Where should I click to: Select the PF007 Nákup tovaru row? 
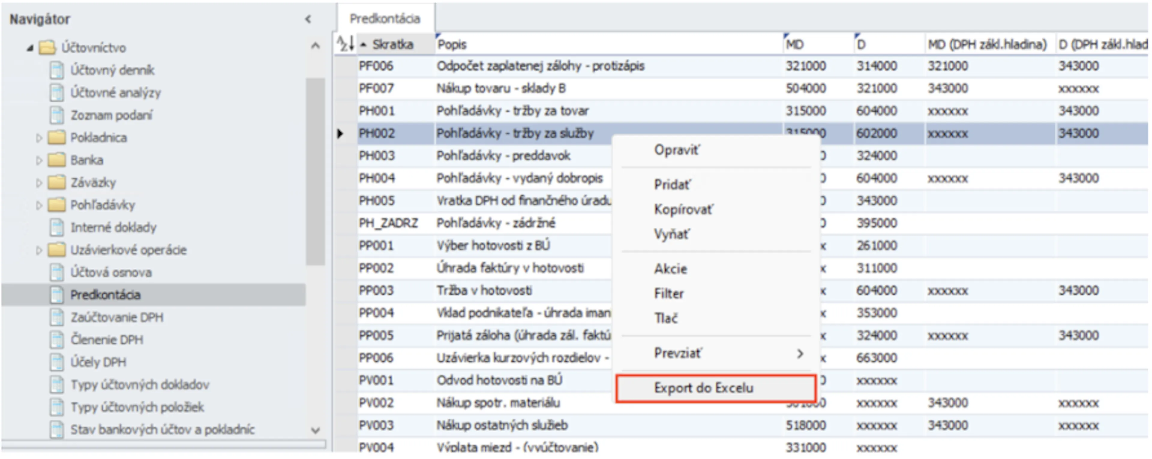(752, 88)
